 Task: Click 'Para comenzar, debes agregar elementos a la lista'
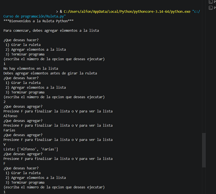(51, 30)
